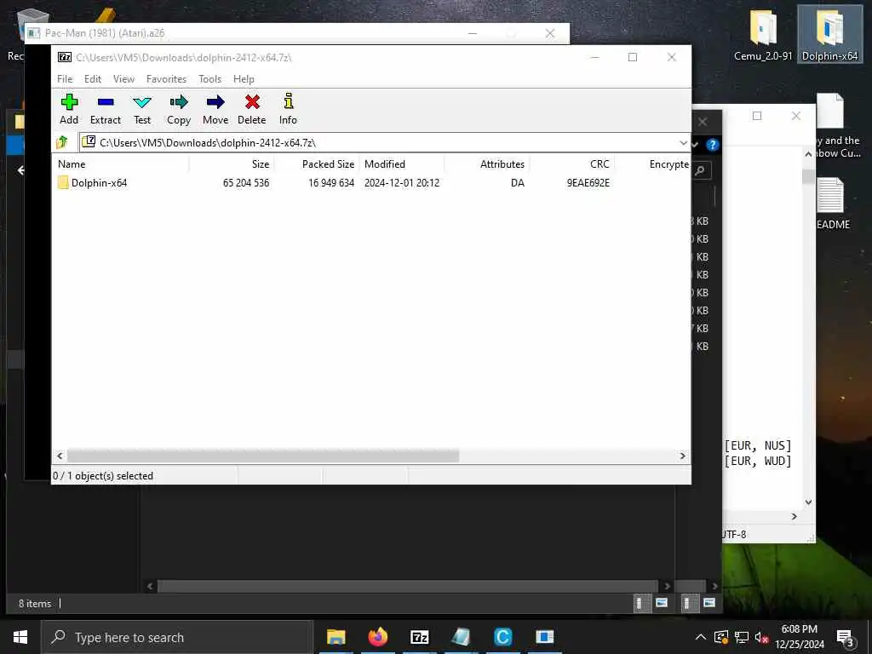Screen dimensions: 872x654
Task: Click the blue help icon in Explorer
Action: pyautogui.click(x=712, y=145)
